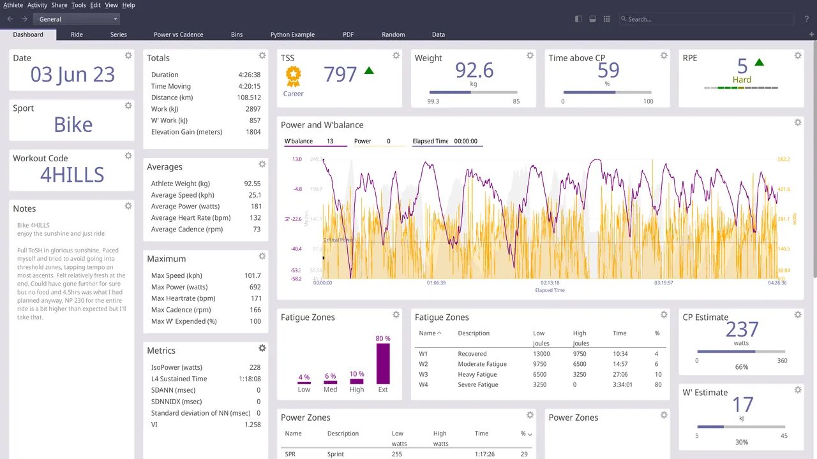Open settings gear on the Totals tile
This screenshot has height=459, width=817.
[262, 55]
